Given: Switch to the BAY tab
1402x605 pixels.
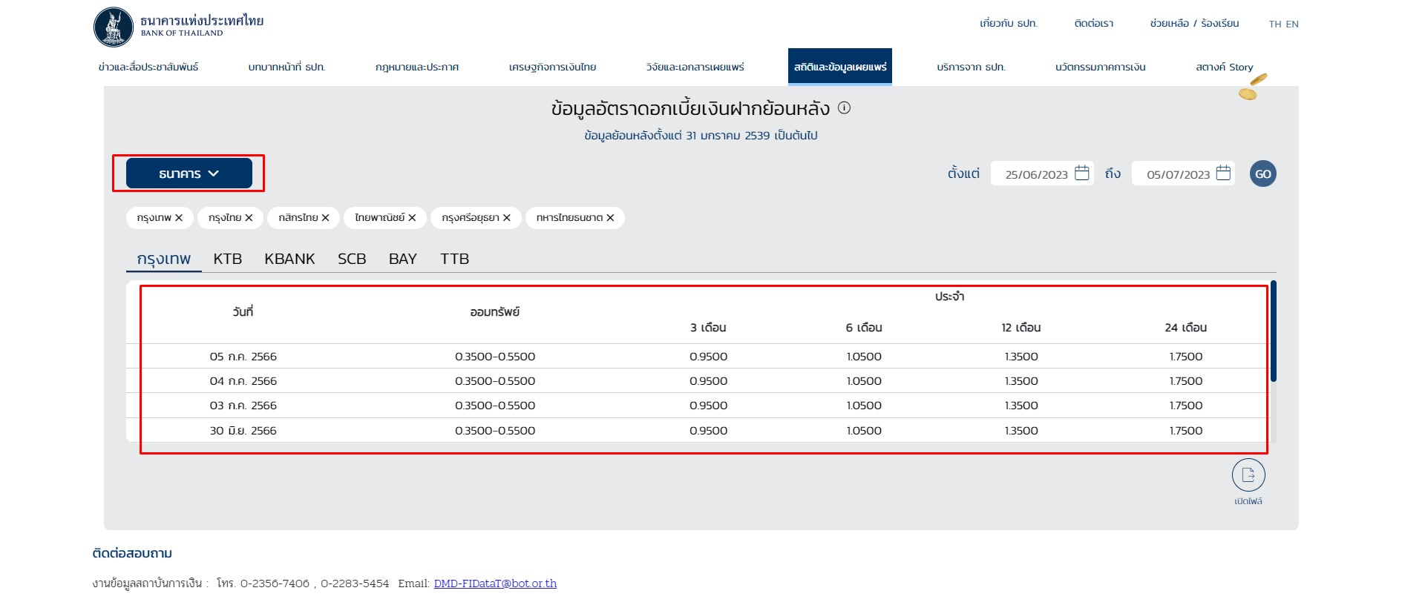Looking at the screenshot, I should coord(403,259).
